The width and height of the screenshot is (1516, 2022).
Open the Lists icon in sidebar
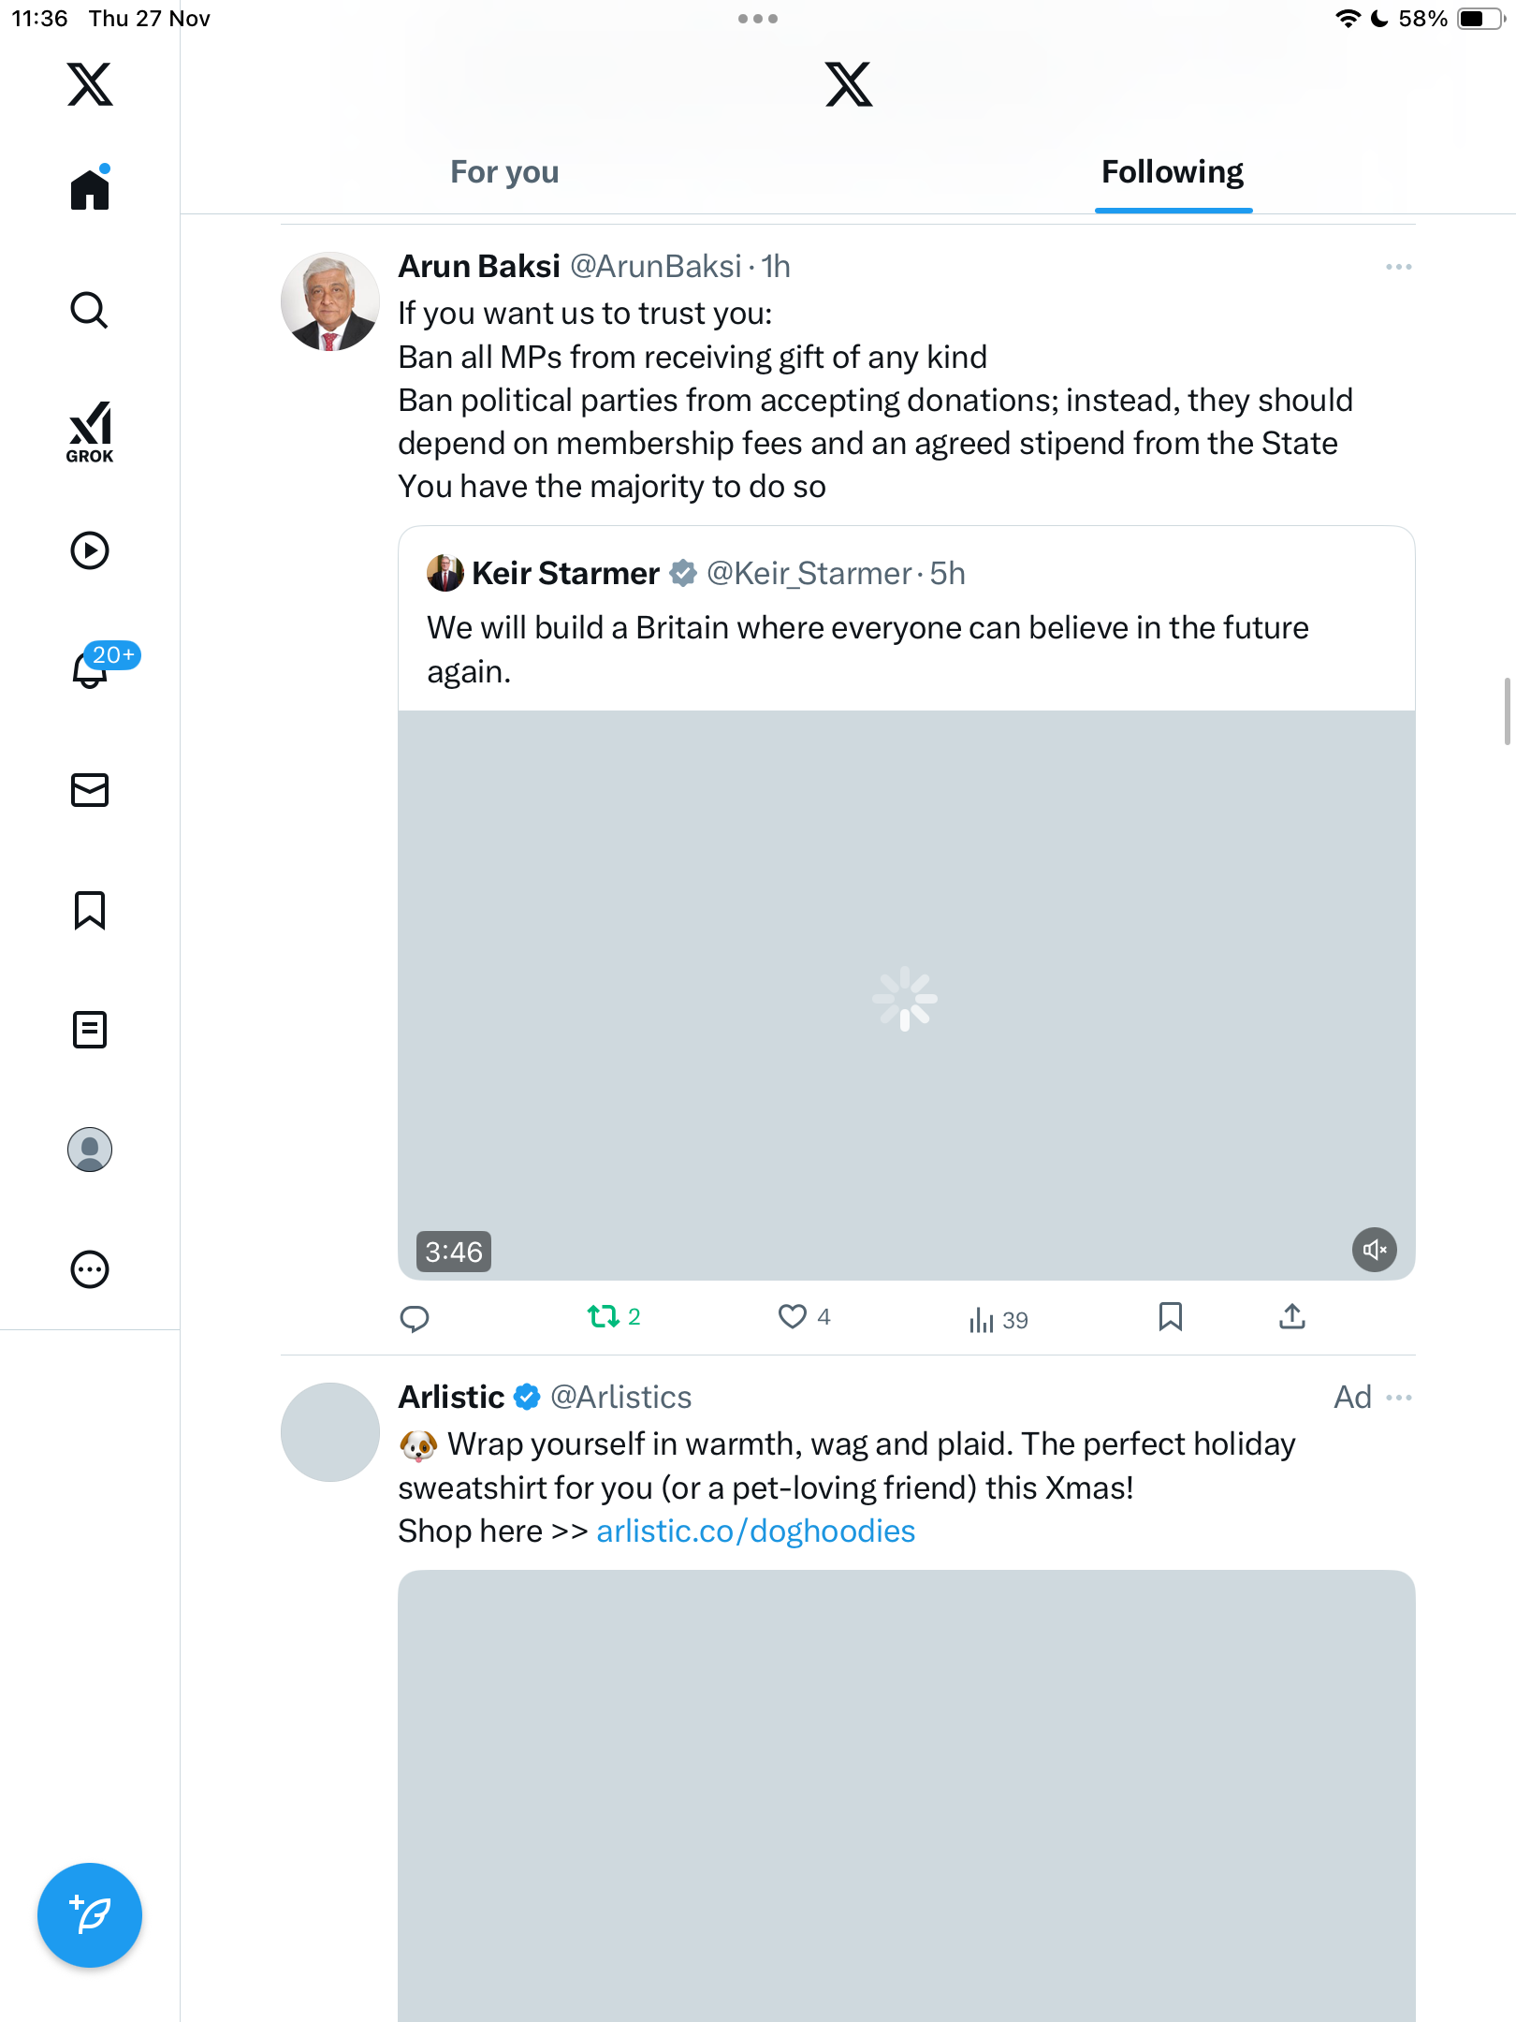coord(90,1030)
